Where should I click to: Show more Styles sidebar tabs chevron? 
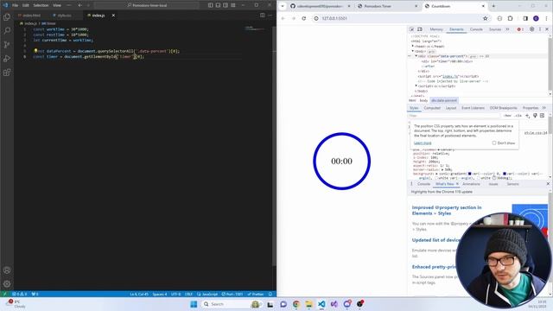tap(544, 108)
